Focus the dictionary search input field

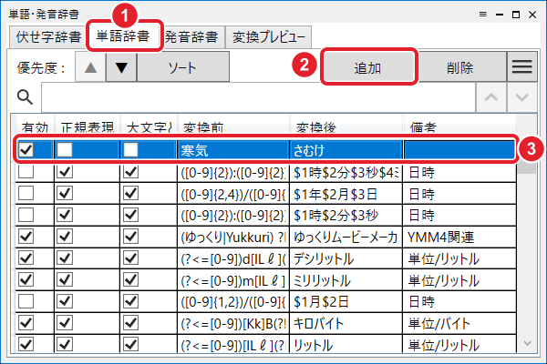point(258,97)
